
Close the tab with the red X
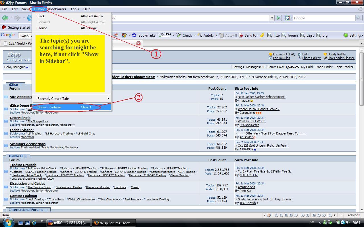tap(138, 43)
